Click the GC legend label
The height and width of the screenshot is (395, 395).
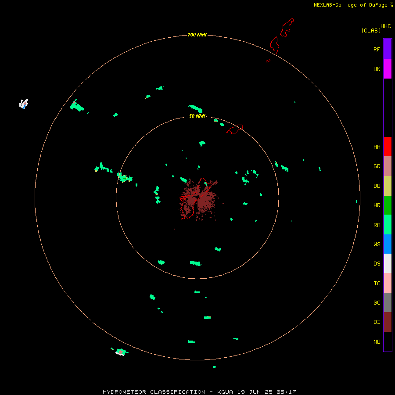377,303
